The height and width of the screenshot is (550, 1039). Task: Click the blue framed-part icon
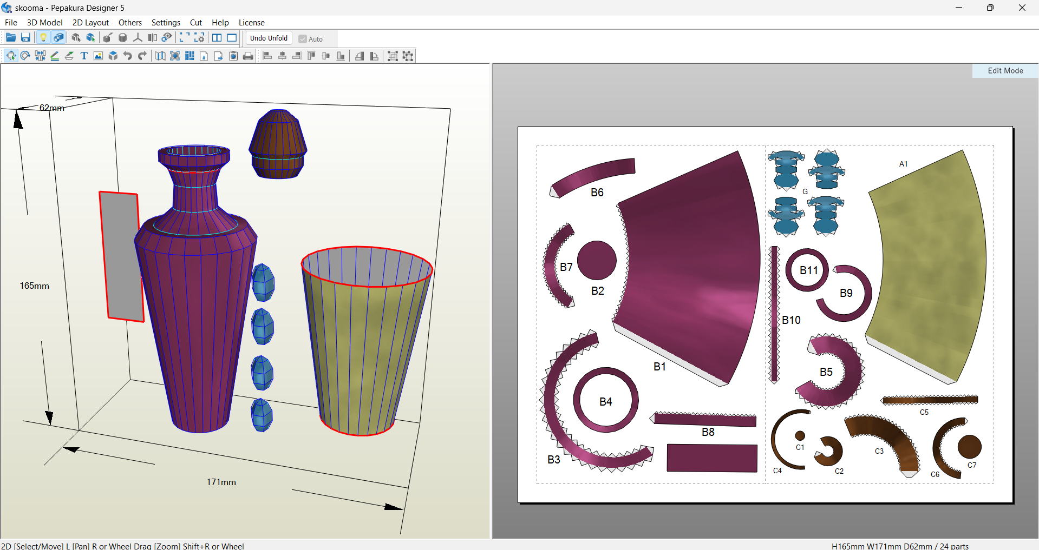click(175, 56)
